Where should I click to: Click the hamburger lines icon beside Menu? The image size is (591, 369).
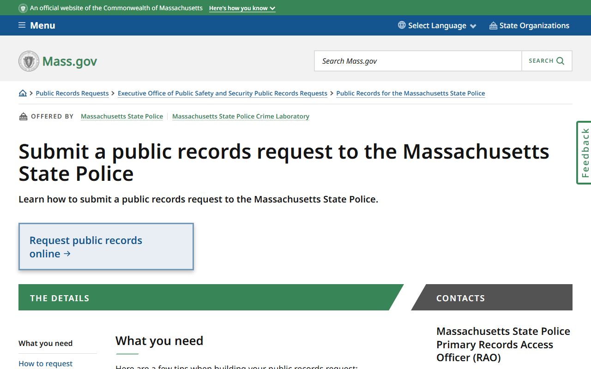coord(22,25)
